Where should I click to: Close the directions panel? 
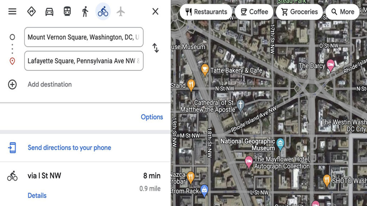coord(155,11)
